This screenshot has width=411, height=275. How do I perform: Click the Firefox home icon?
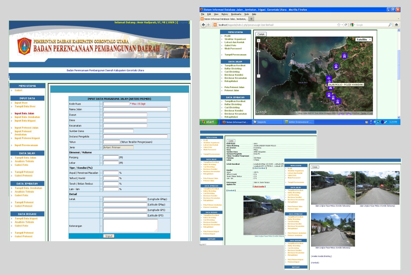point(396,25)
